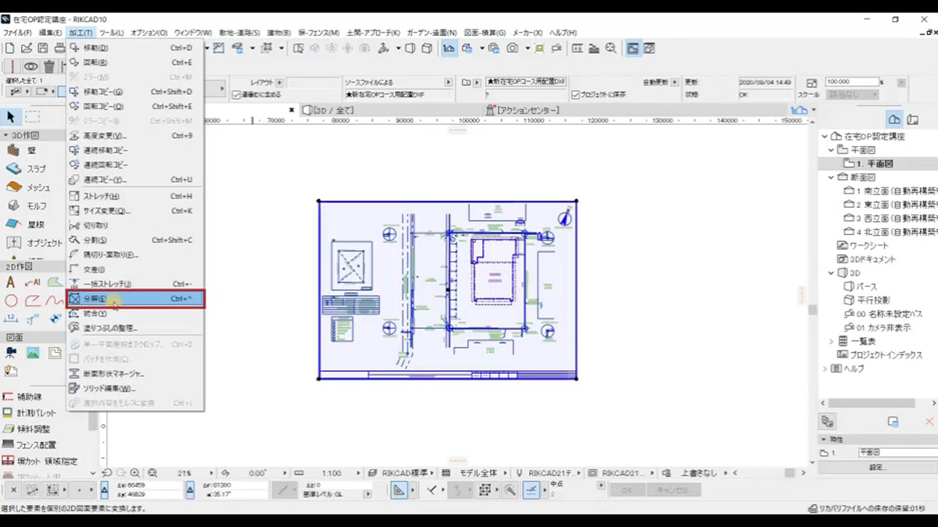Select the Text tool in 2D作図
Viewport: 938px width, 527px height.
[x=11, y=282]
